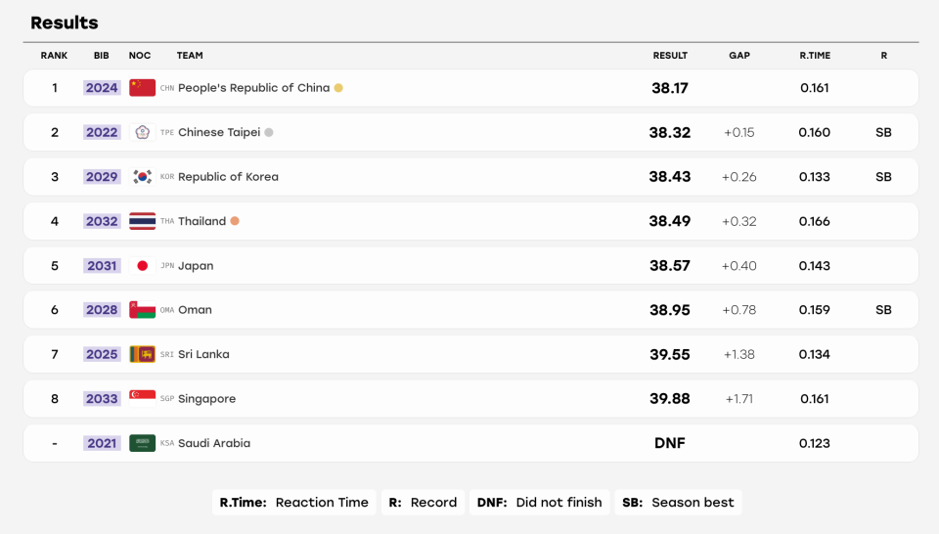The height and width of the screenshot is (534, 939).
Task: Click the R.Time Reaction Time legend
Action: (x=294, y=503)
